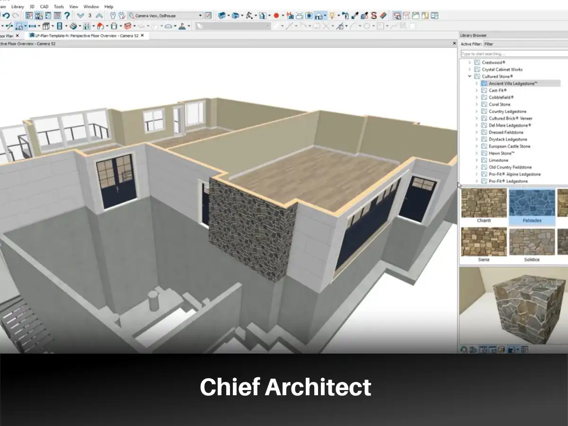
Task: Select the Siena stone material swatch
Action: [x=484, y=245]
